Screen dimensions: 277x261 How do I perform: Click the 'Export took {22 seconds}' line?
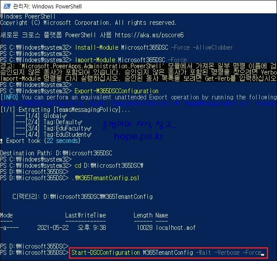click(40, 141)
